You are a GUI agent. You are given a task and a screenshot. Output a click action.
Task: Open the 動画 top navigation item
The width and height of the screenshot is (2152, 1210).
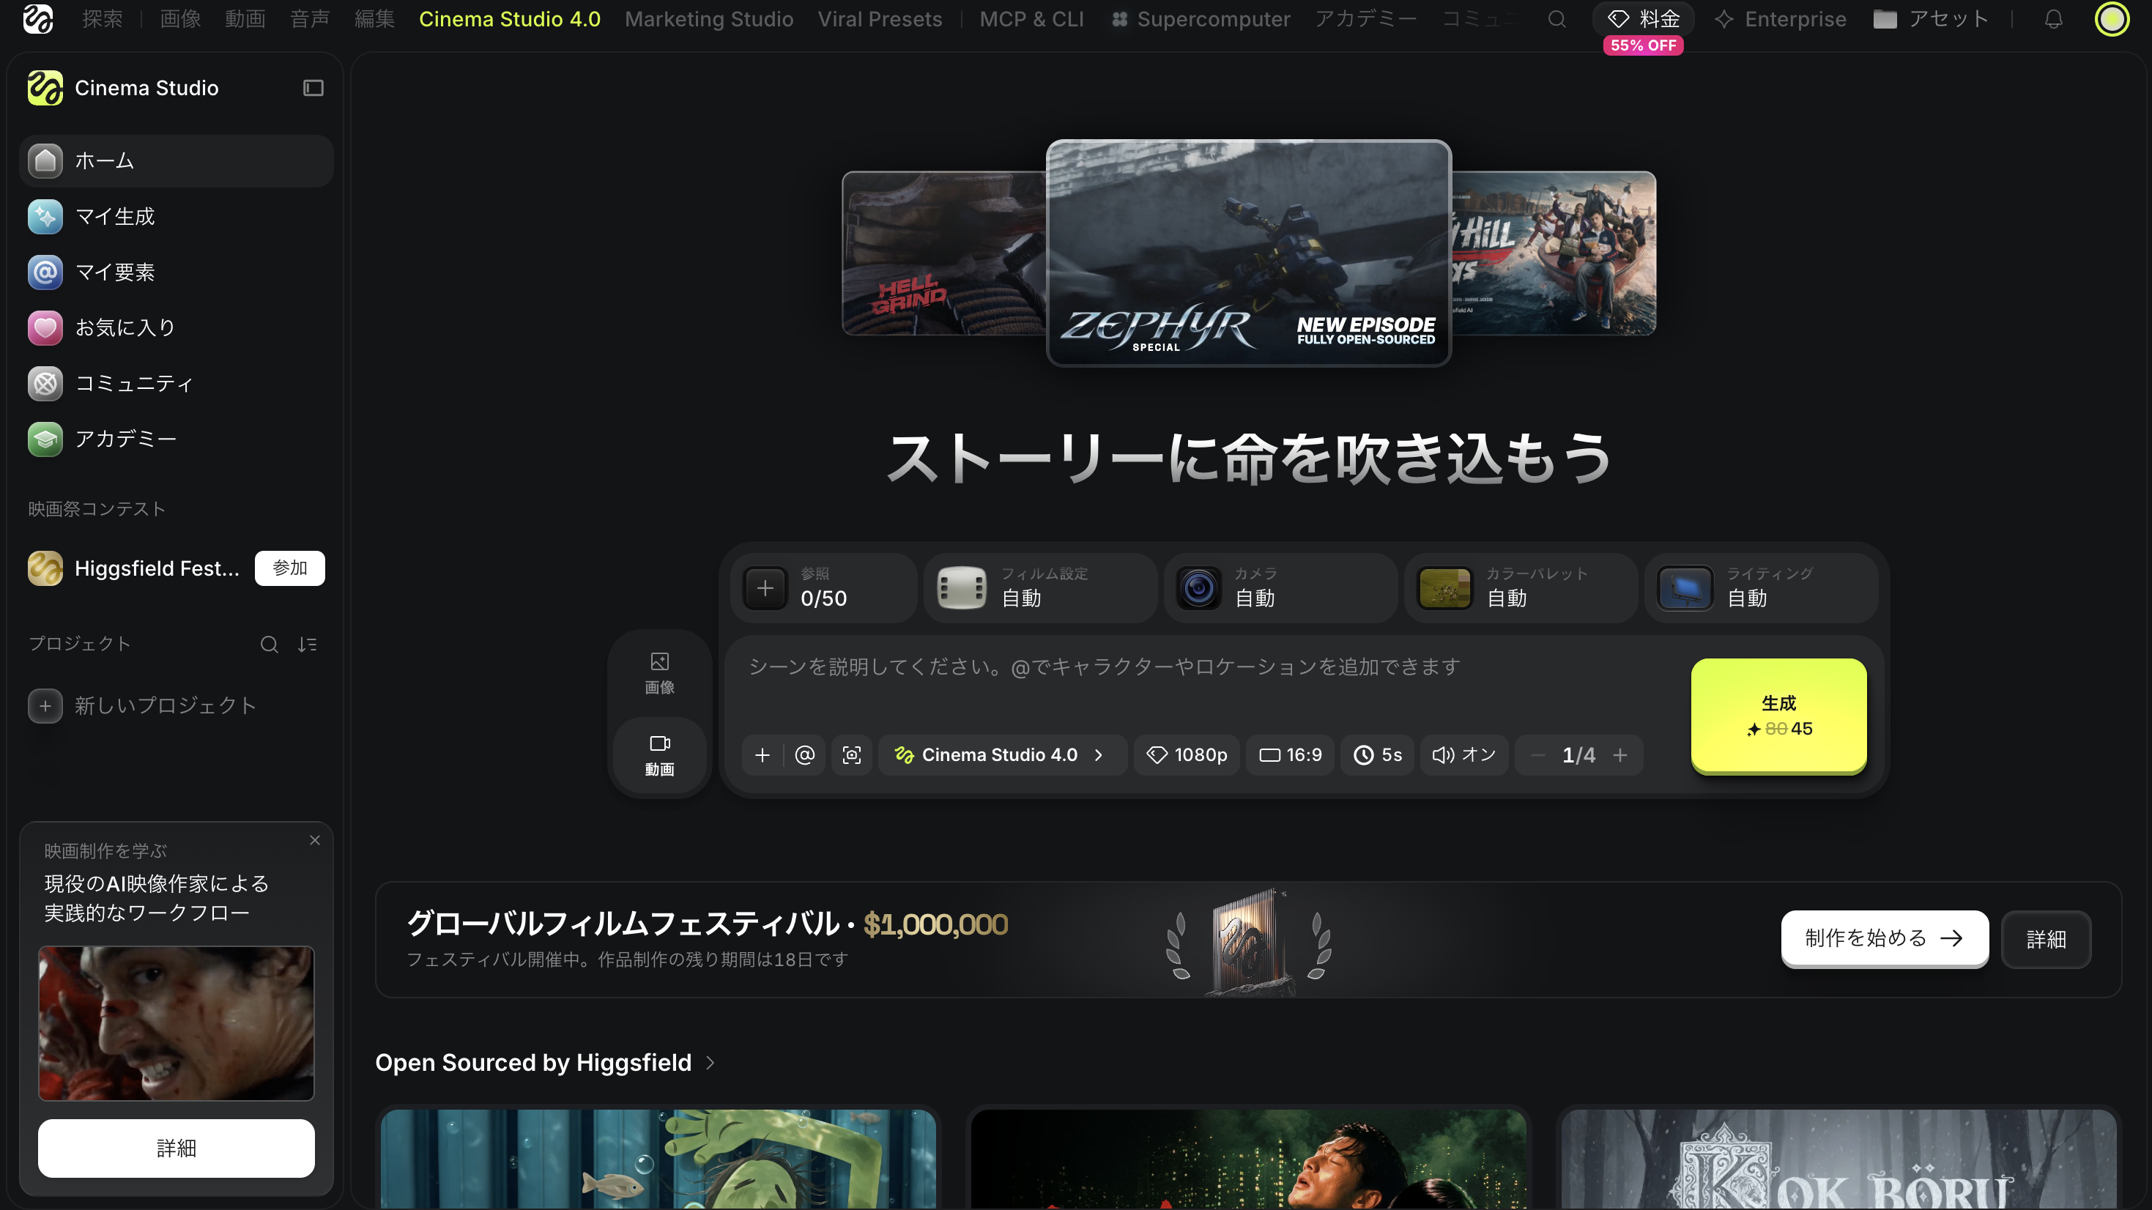click(x=245, y=18)
